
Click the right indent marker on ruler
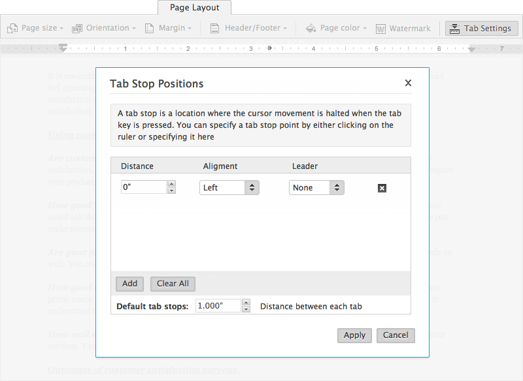[x=471, y=49]
